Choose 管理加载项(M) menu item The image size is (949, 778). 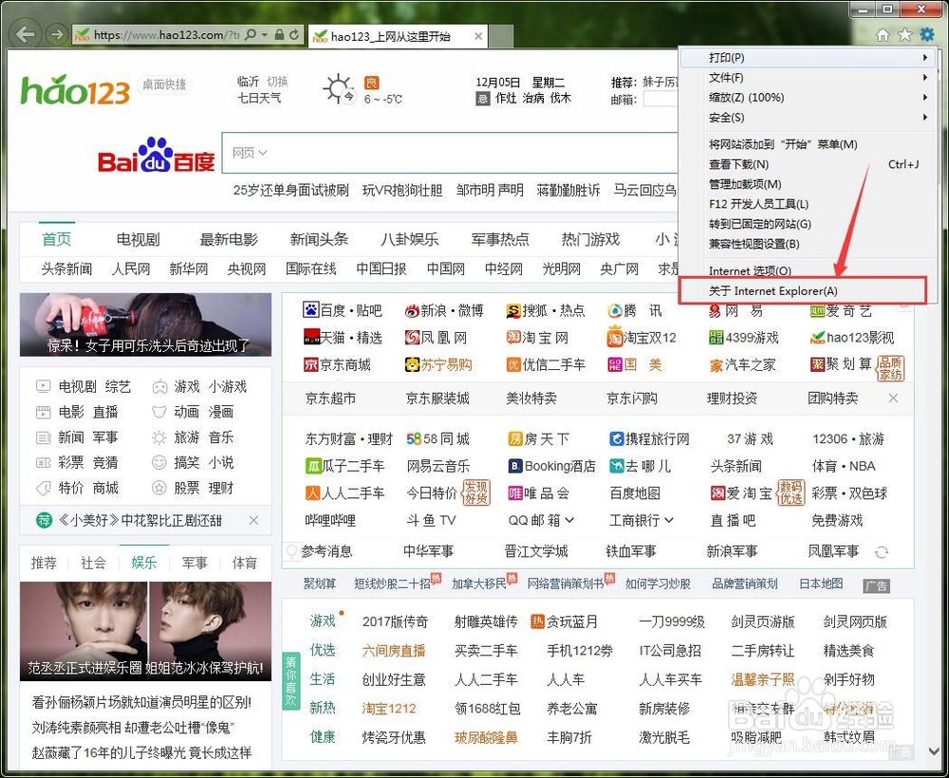click(x=808, y=184)
